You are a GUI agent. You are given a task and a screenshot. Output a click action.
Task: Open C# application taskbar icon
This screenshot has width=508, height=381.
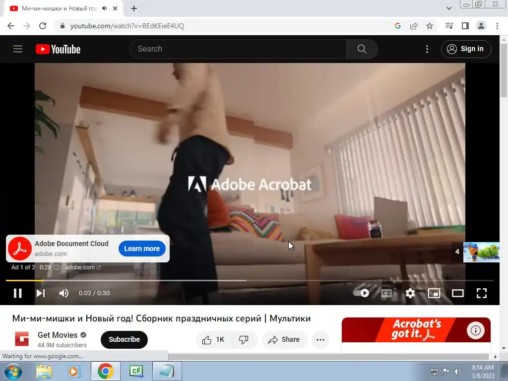coord(136,372)
